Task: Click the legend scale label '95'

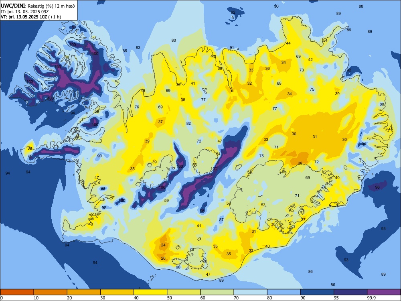Action: (336, 298)
